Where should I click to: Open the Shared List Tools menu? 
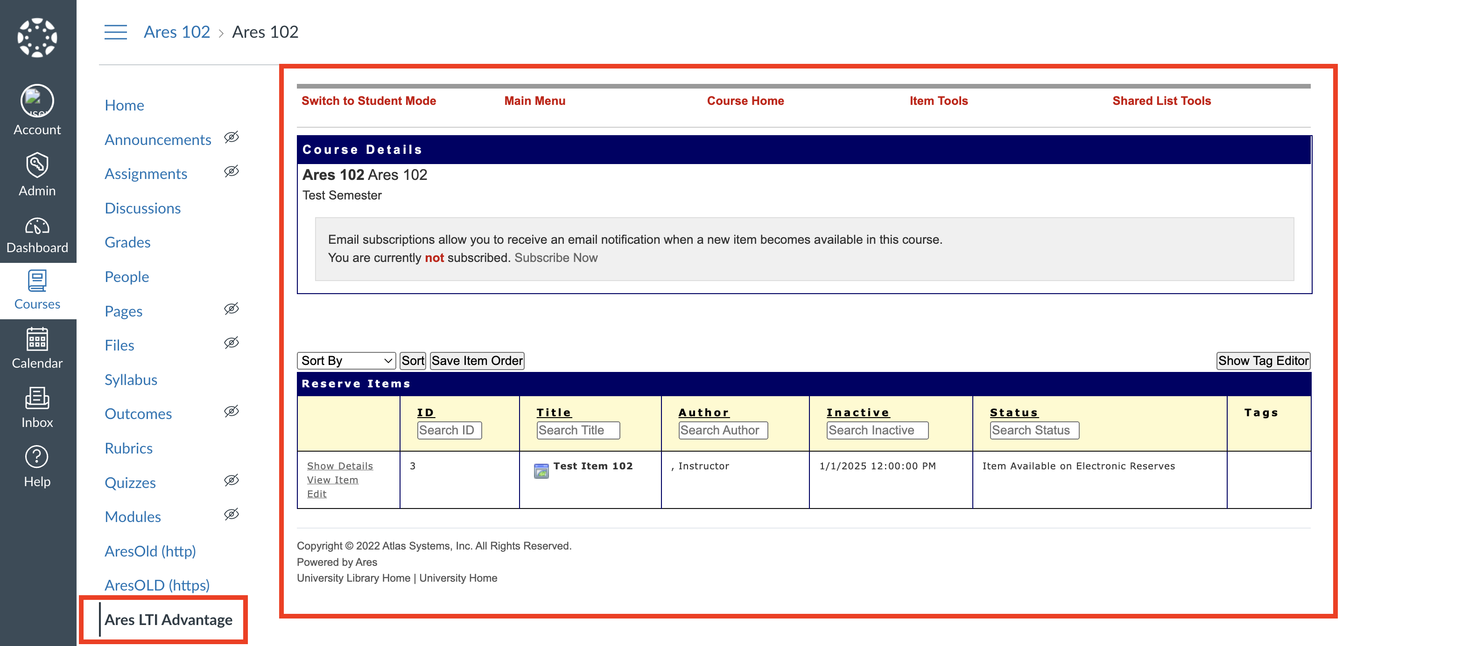click(1161, 100)
